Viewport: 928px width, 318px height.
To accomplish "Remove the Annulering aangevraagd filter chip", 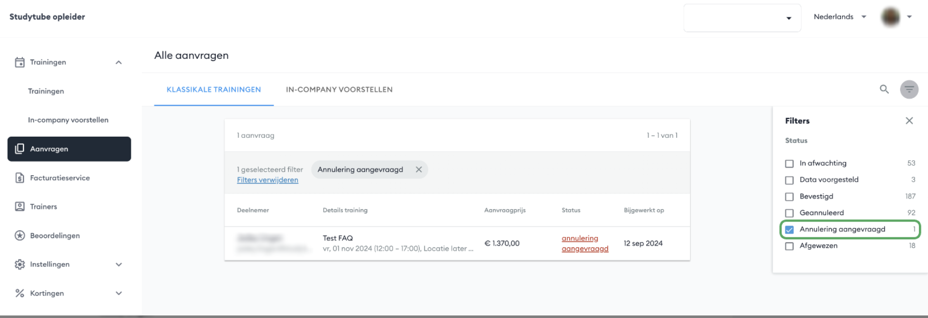I will 419,170.
